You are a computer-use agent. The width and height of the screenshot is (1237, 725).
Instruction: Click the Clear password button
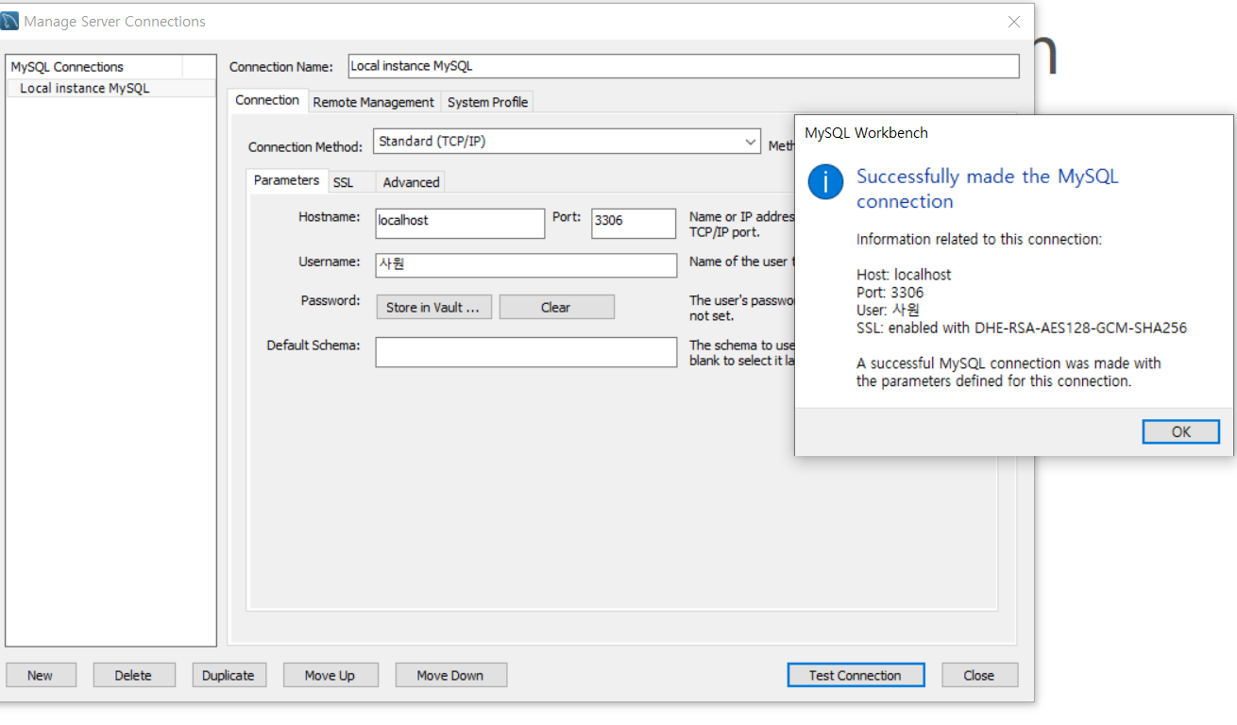click(556, 307)
